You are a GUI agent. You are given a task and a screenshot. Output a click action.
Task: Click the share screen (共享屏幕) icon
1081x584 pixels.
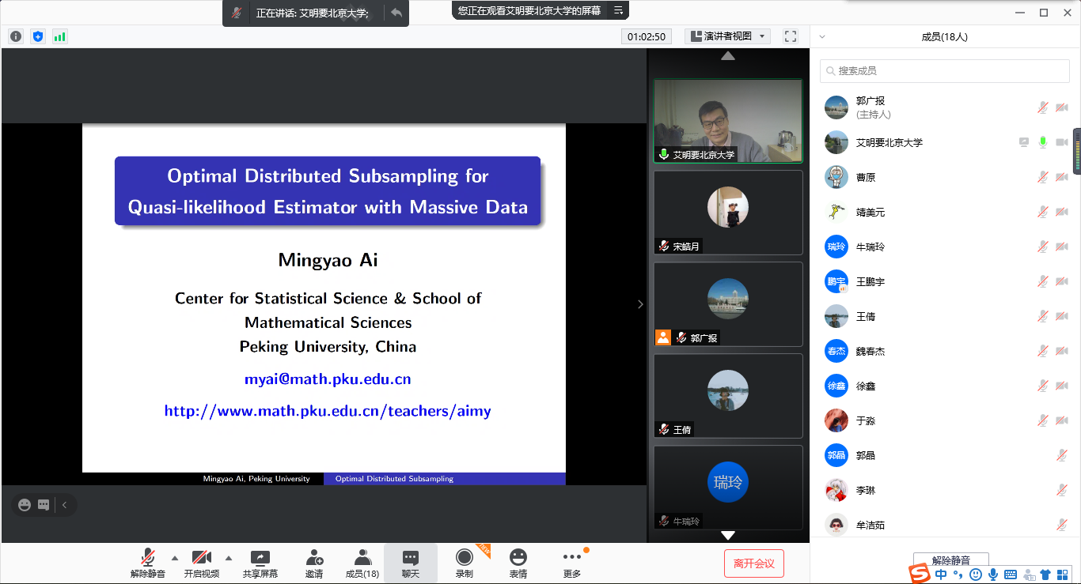[260, 563]
